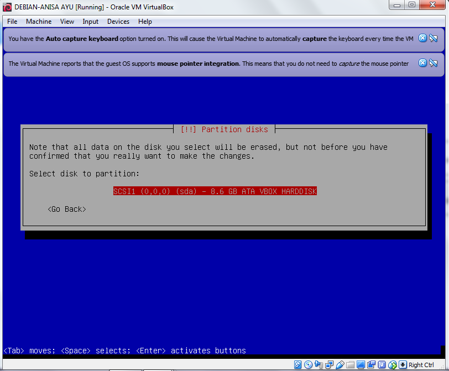Click the 'Select disk to partition:' label
The height and width of the screenshot is (371, 449).
tap(84, 174)
